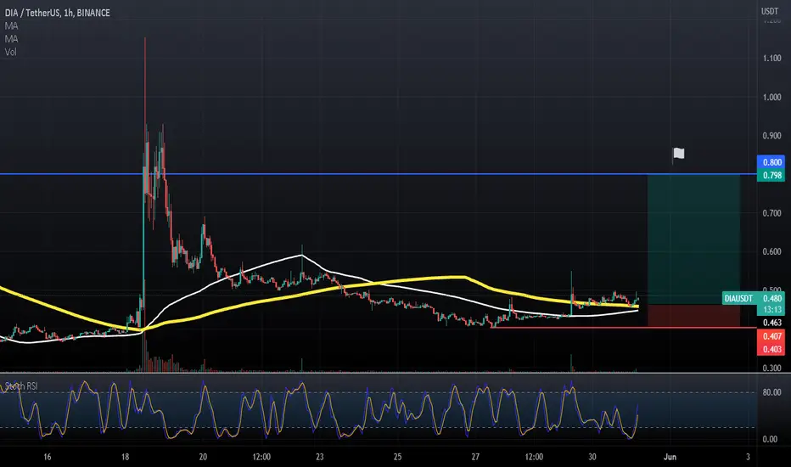Image resolution: width=791 pixels, height=467 pixels.
Task: Click the date 25 on time axis
Action: 397,457
